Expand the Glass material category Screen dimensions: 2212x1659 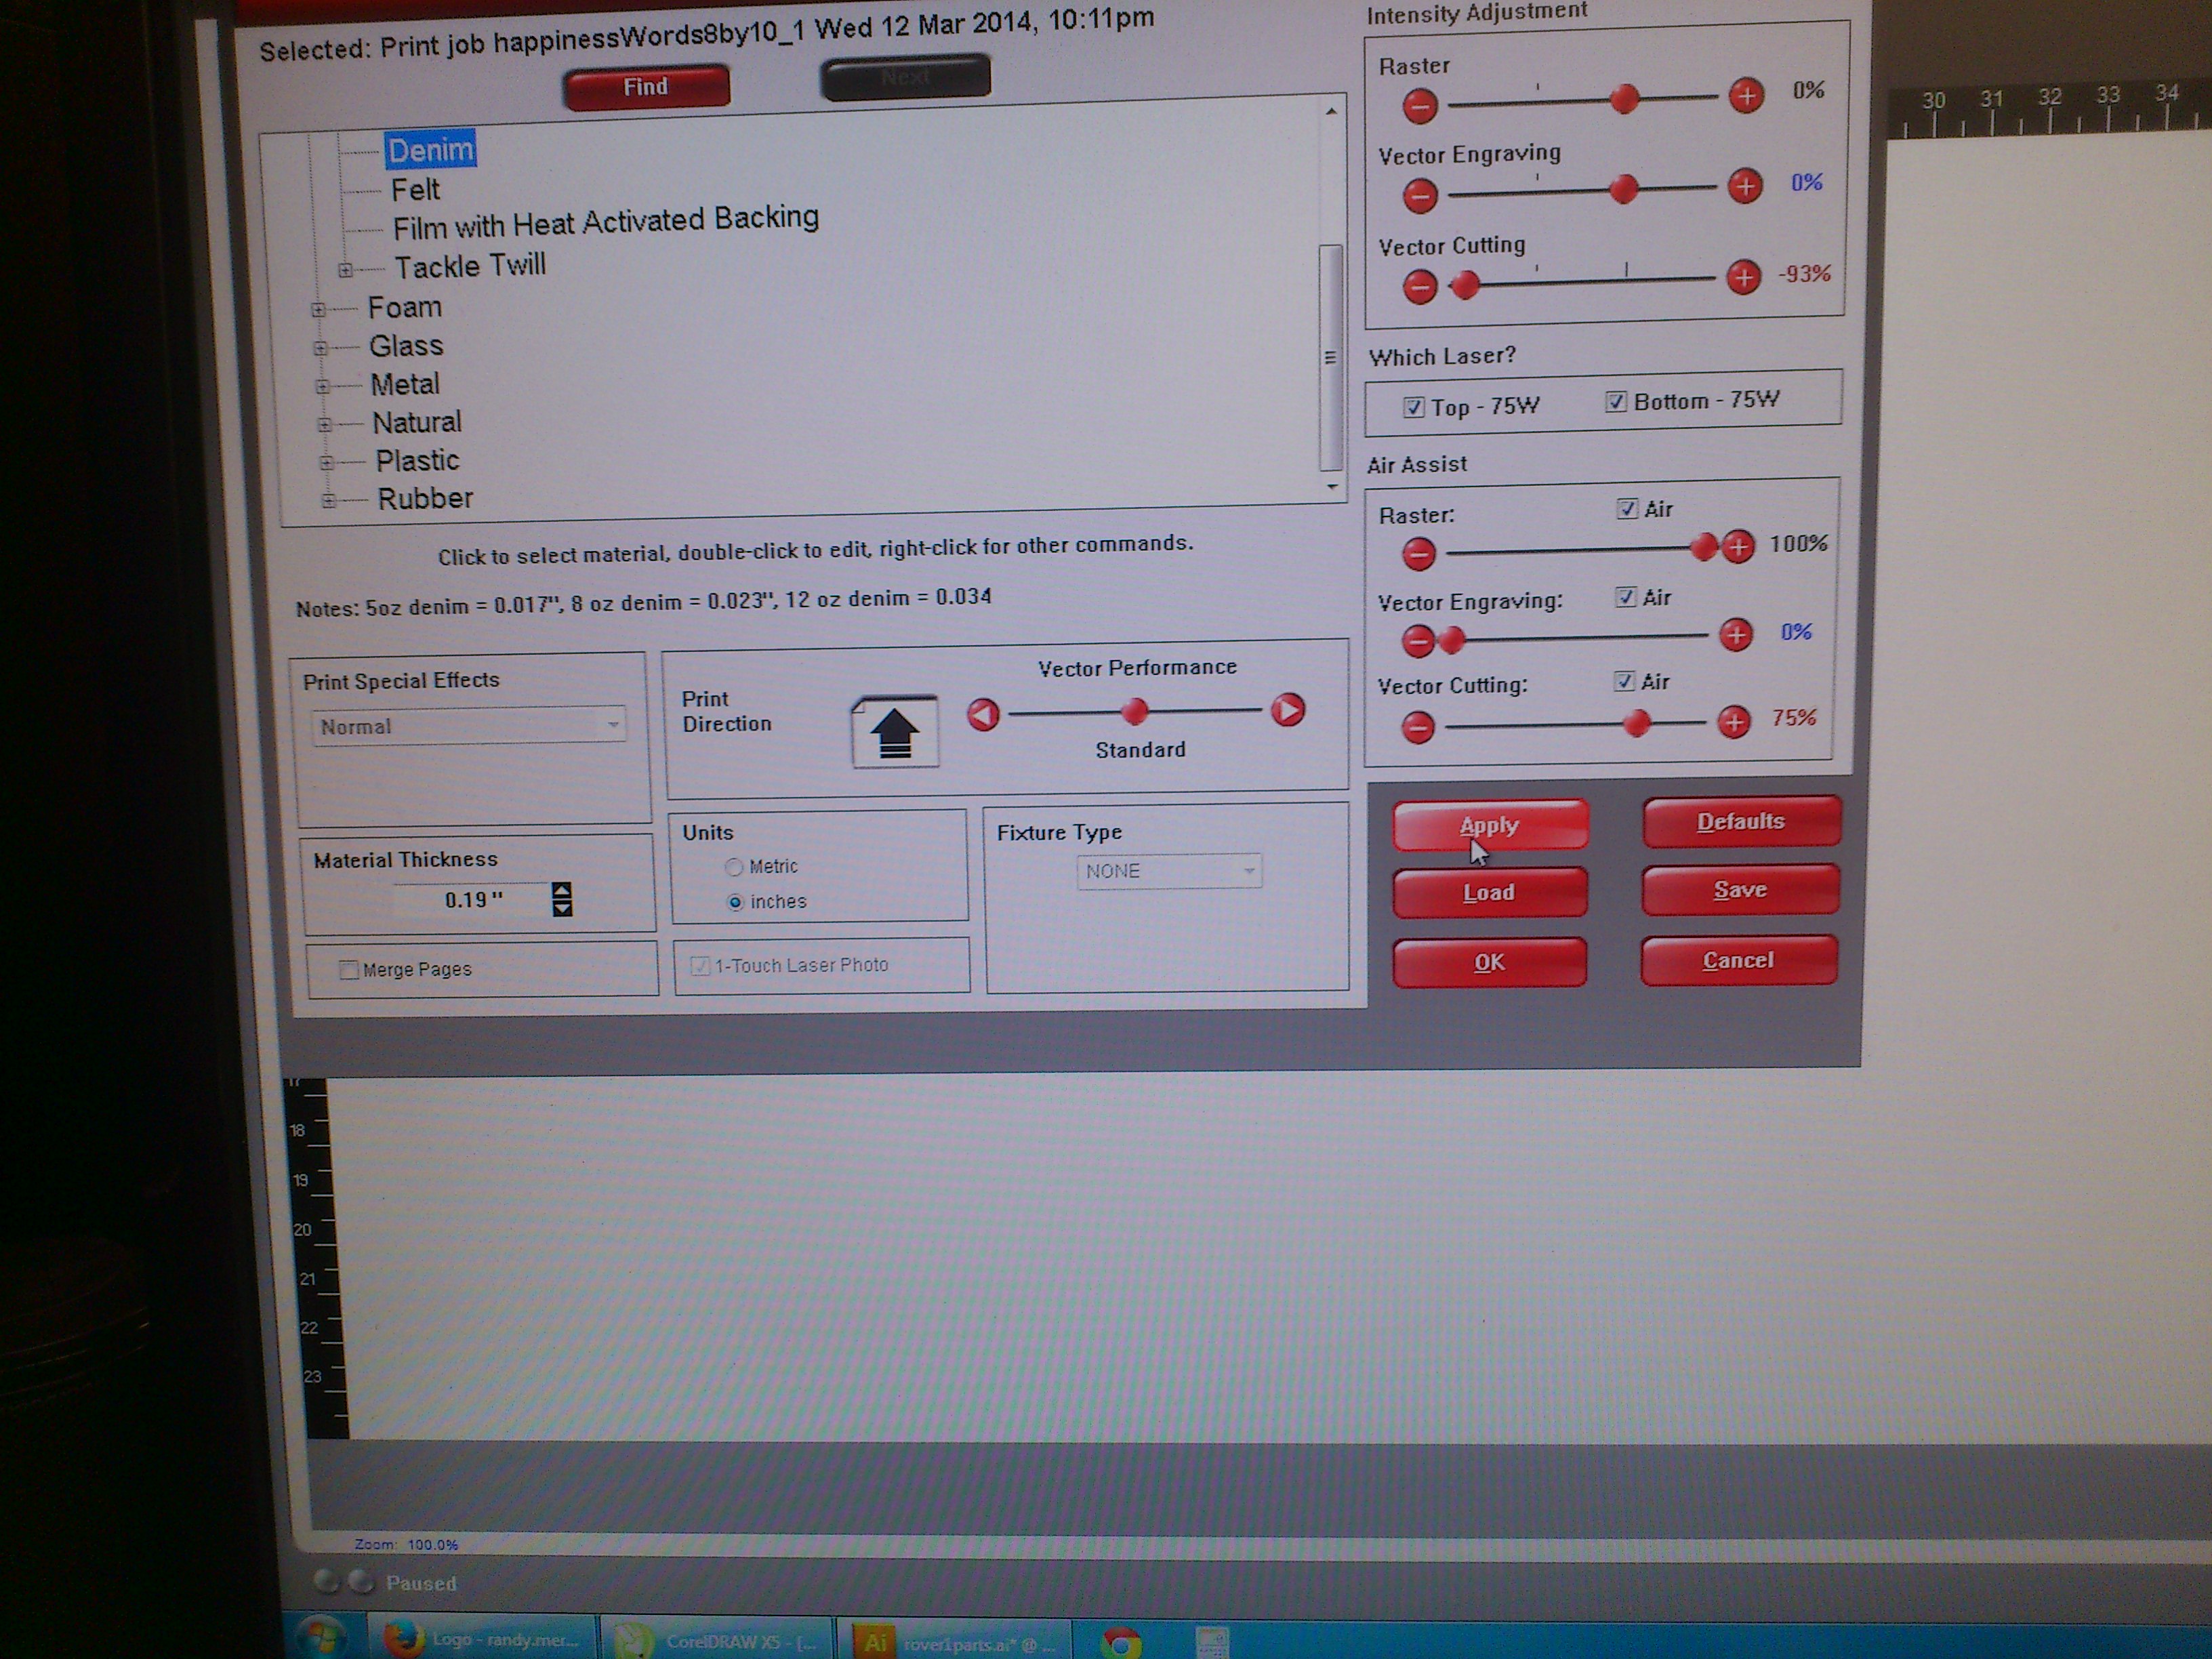(320, 349)
